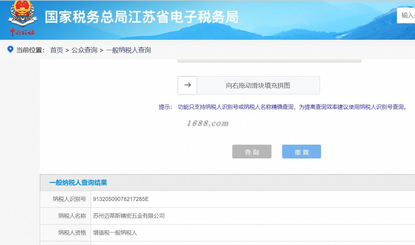This screenshot has height=245, width=415.
Task: Click the 一般纳税人查询 breadcrumb
Action: pyautogui.click(x=129, y=50)
